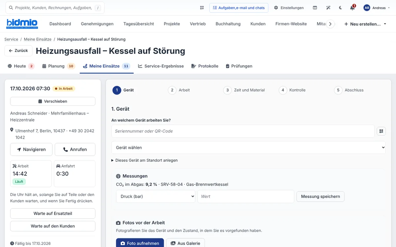Click Fällig bis 17.10.2026 text

click(x=30, y=243)
